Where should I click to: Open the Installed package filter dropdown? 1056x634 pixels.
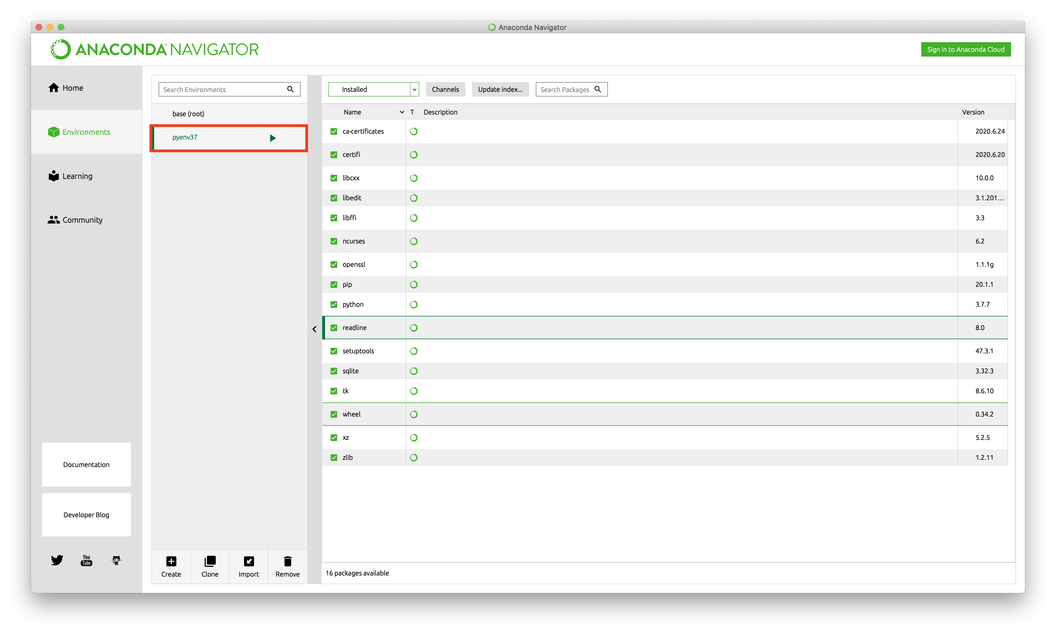(x=373, y=89)
